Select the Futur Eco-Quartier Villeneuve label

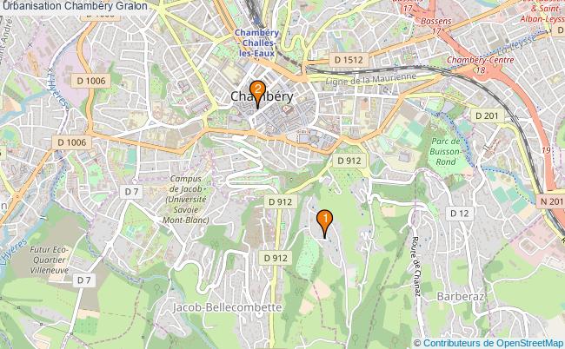coord(49,260)
